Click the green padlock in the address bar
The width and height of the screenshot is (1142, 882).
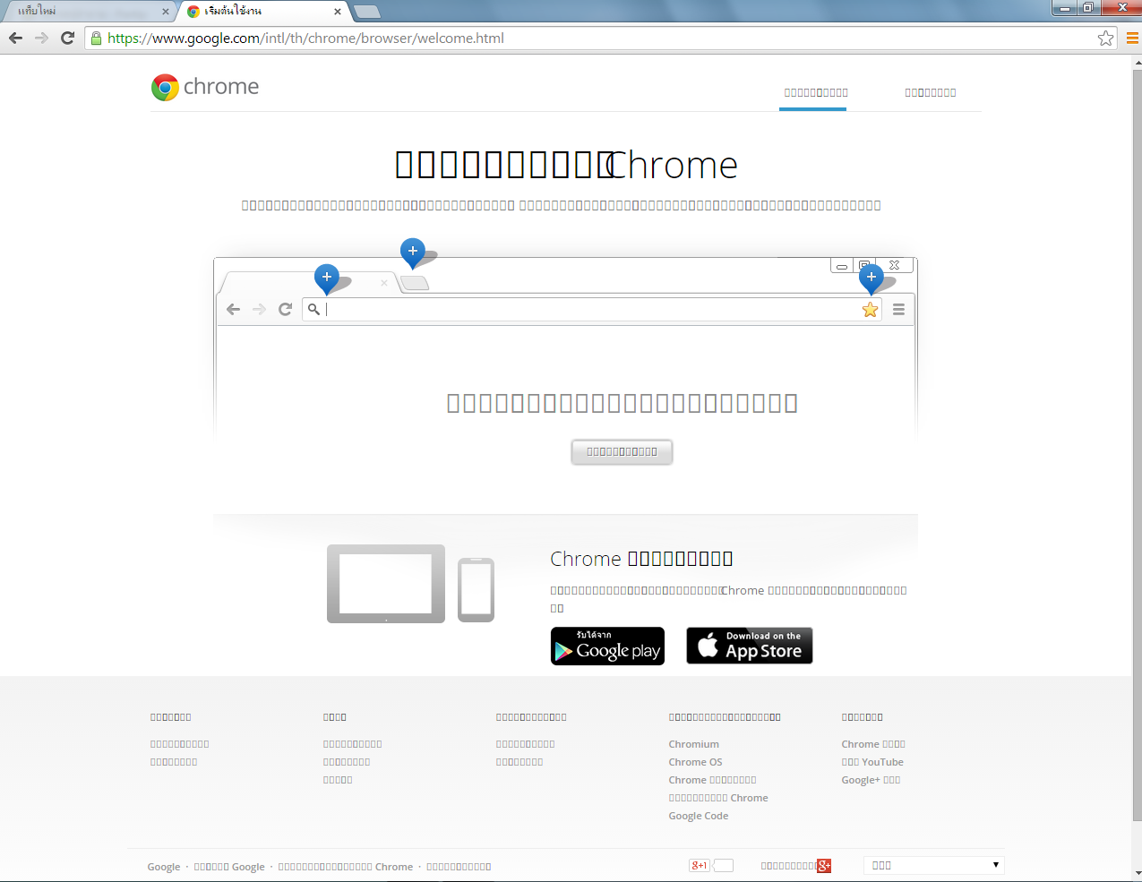pos(97,39)
